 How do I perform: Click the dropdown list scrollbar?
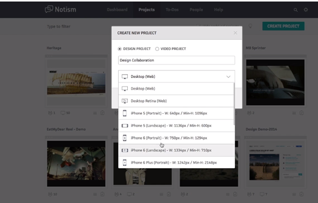234,104
